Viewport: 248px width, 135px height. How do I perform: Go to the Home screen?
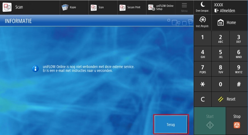(227, 23)
